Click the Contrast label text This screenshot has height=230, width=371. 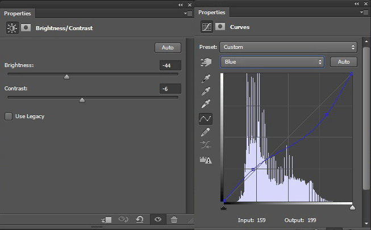16,89
